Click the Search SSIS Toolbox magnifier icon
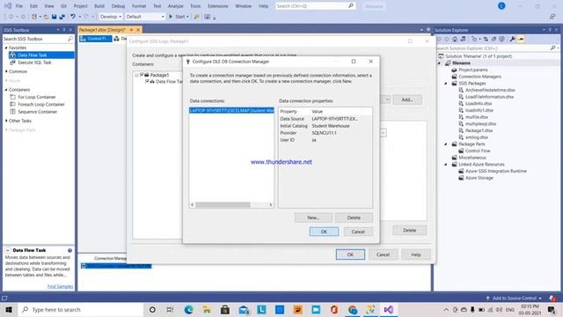 (70, 39)
